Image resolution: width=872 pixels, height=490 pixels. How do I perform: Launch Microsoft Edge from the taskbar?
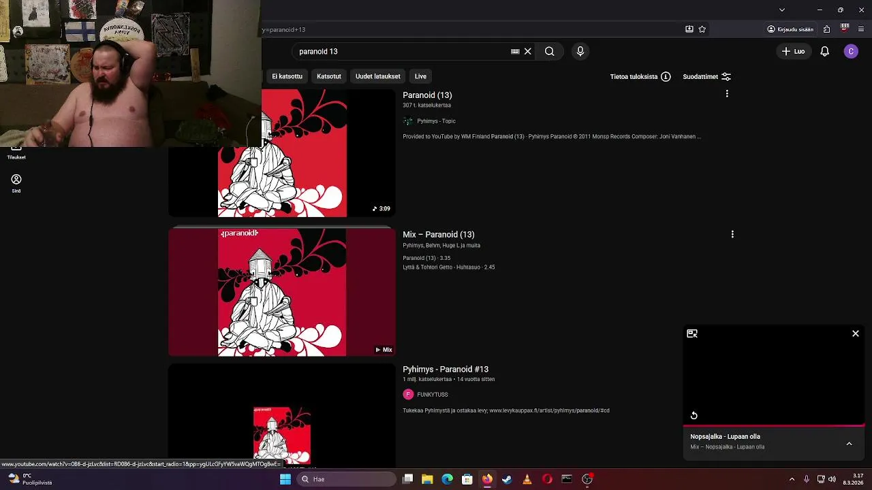pos(447,479)
